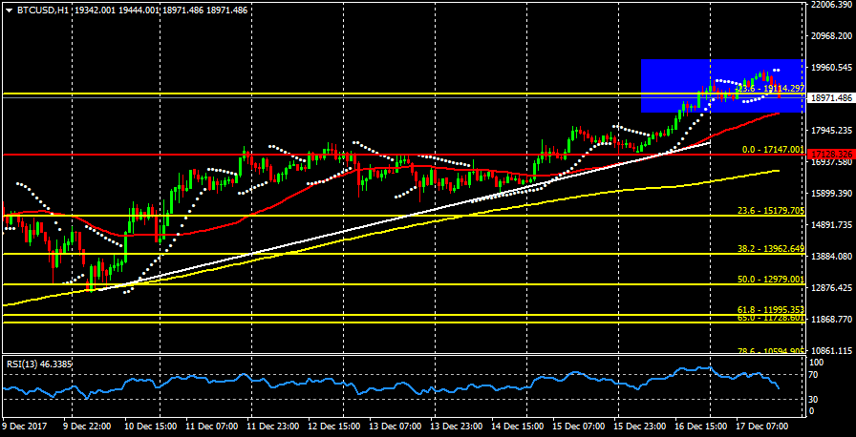This screenshot has height=437, width=856.
Task: Select the 61.8 - 11995.353 Fibonacci level
Action: click(x=768, y=310)
